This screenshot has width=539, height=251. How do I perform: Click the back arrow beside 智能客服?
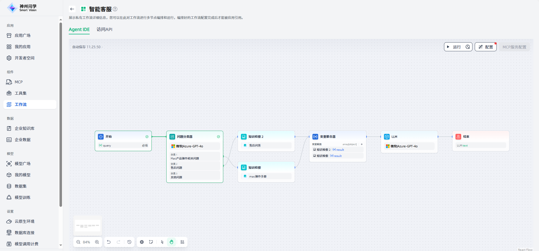point(72,9)
